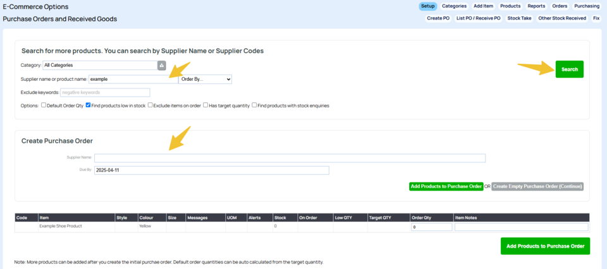Switch to the Reports section
607x269 pixels.
536,6
